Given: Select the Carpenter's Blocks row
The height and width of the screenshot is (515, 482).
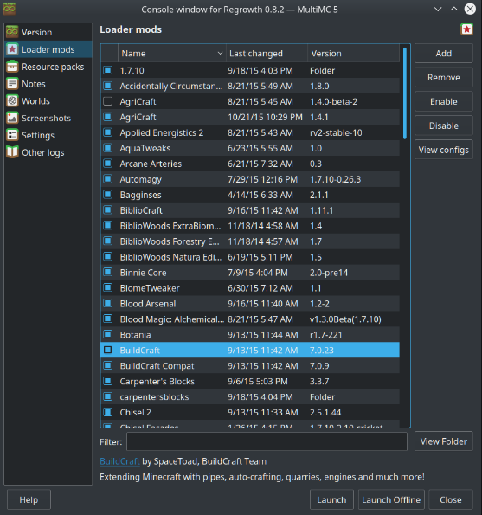Looking at the screenshot, I should coord(250,381).
